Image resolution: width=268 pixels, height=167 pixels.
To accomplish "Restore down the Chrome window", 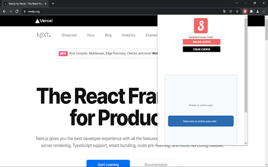I will pos(255,3).
